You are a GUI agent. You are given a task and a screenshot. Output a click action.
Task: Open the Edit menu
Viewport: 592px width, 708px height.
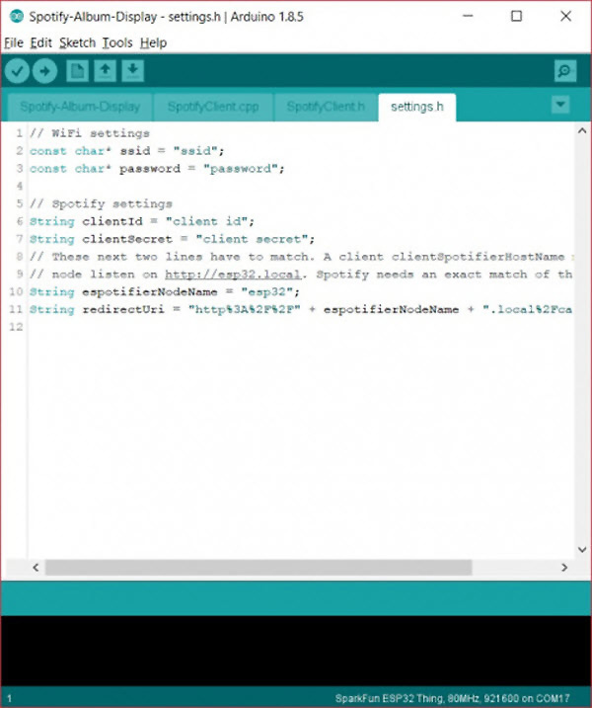[x=41, y=42]
